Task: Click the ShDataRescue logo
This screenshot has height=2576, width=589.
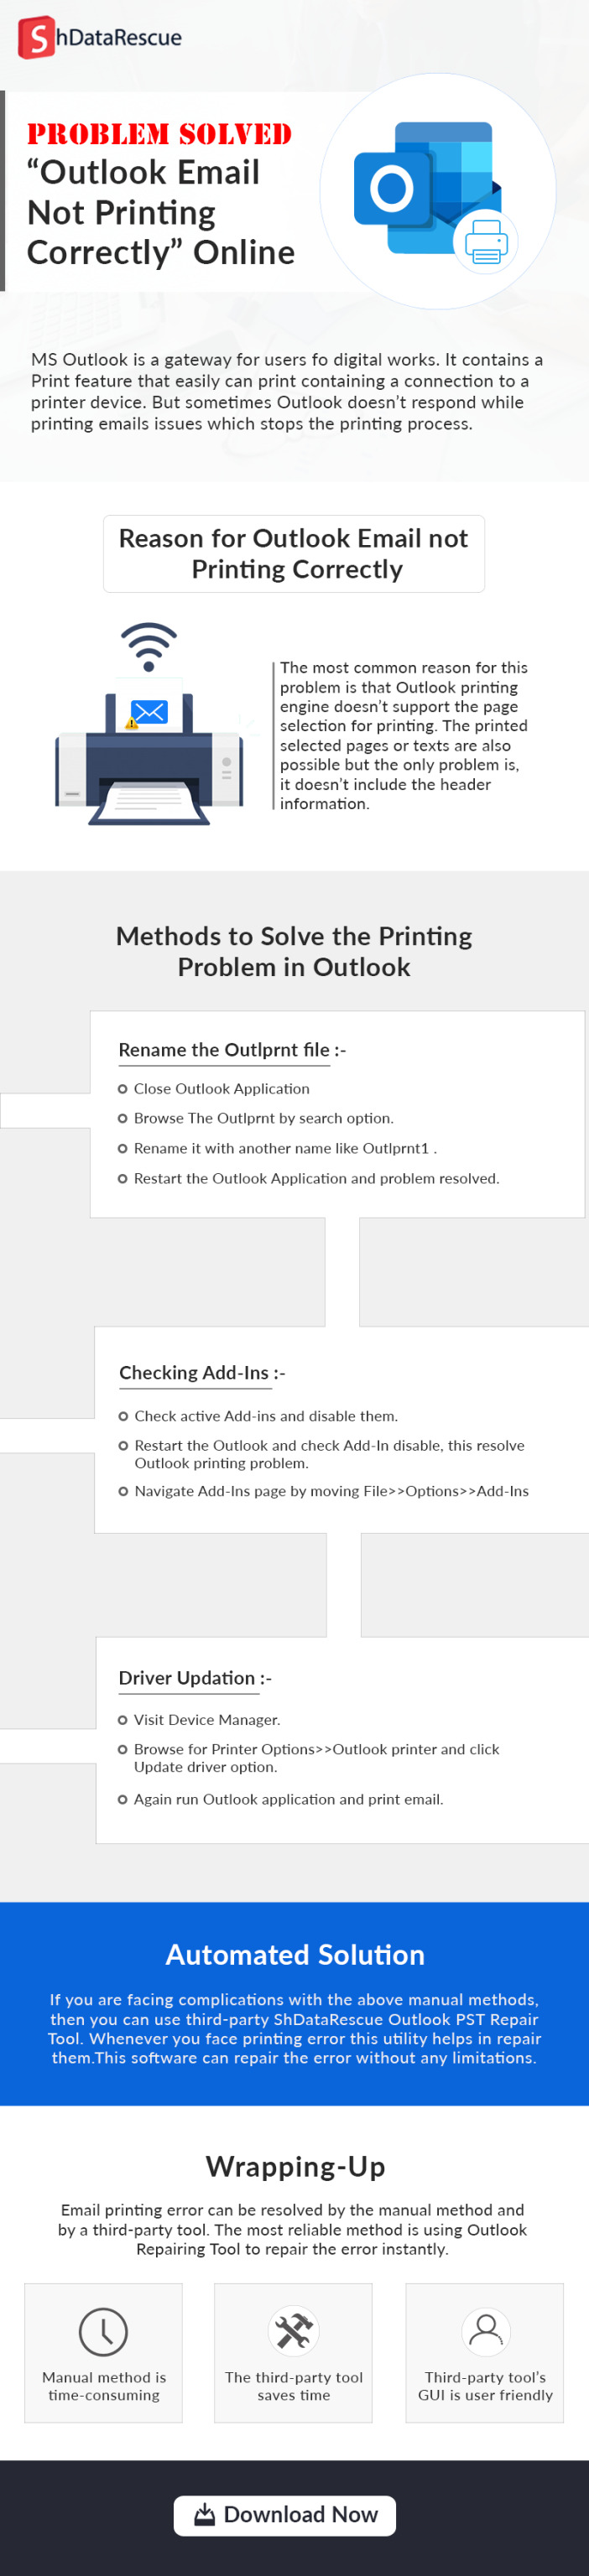Action: [x=100, y=38]
